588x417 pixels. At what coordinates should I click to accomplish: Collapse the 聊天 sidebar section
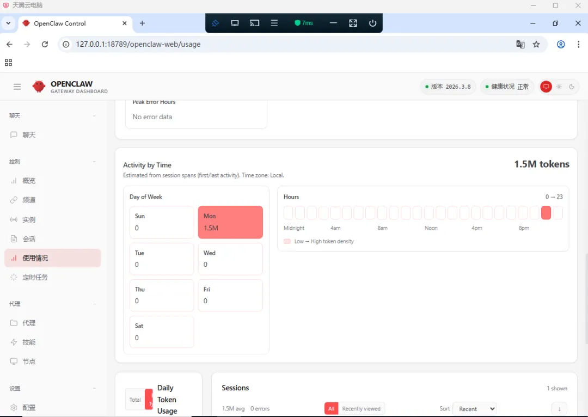(x=94, y=116)
